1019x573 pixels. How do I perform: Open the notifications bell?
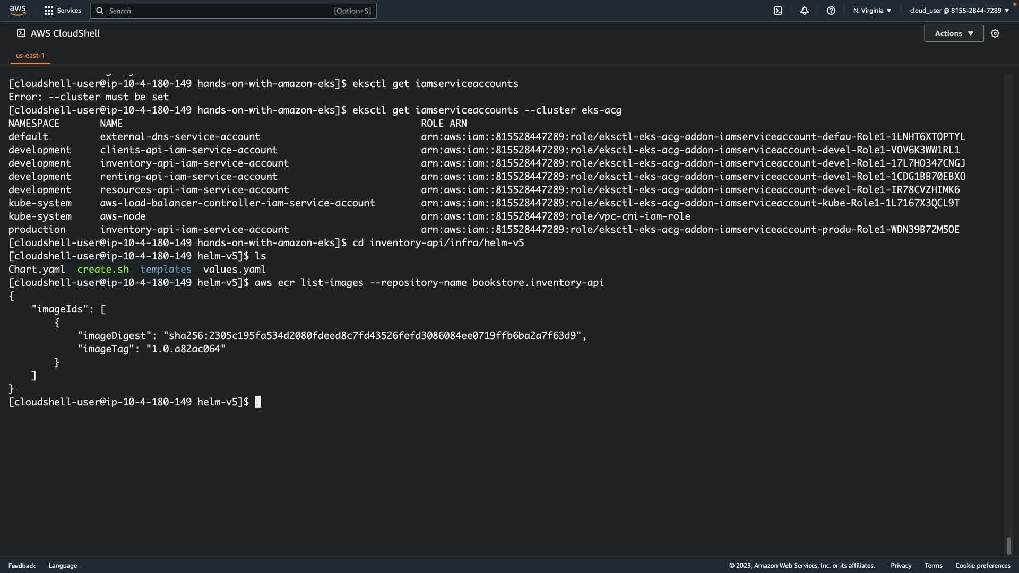tap(805, 11)
